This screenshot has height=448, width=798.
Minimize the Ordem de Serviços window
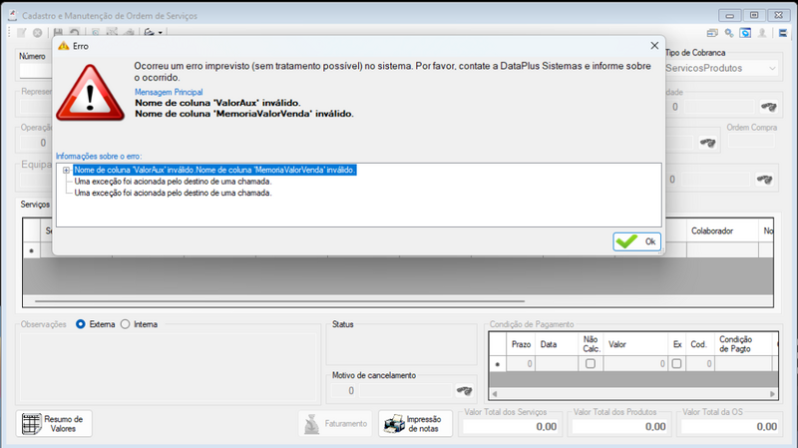(x=730, y=15)
